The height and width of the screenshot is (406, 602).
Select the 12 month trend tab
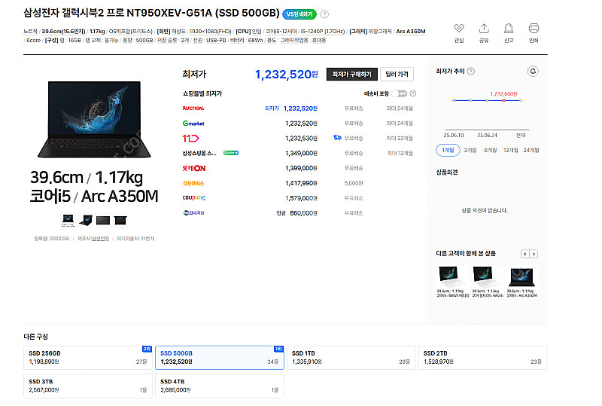click(x=511, y=150)
